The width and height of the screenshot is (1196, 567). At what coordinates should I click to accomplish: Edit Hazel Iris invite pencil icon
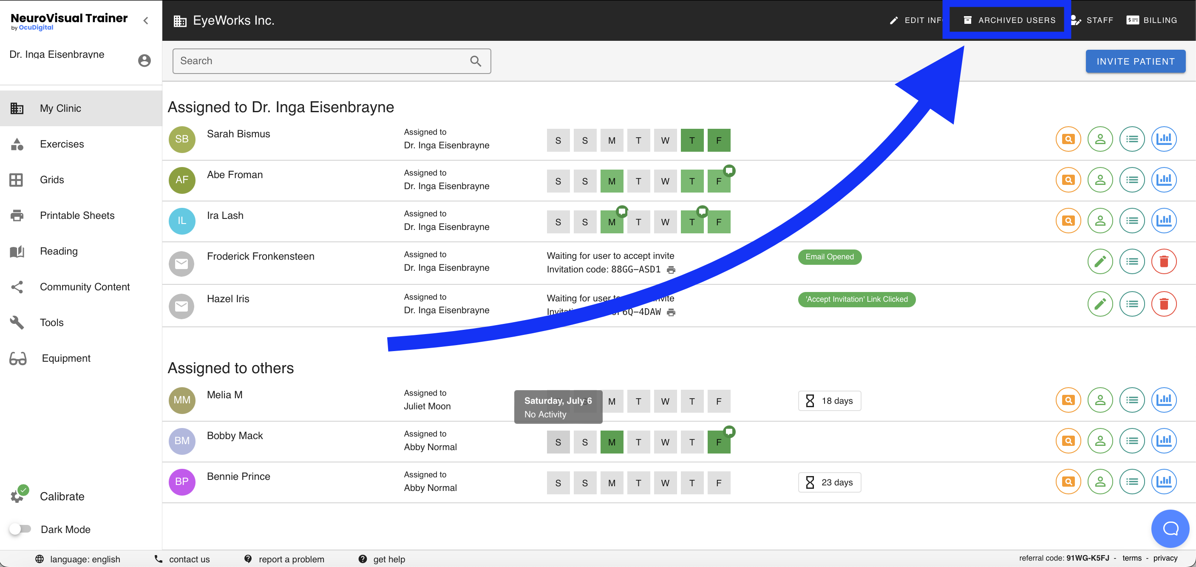(x=1100, y=304)
